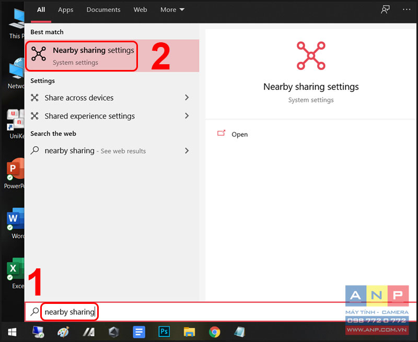Viewport: 418px width, 342px height.
Task: Expand the nearby sharing web results arrow
Action: pyautogui.click(x=187, y=151)
